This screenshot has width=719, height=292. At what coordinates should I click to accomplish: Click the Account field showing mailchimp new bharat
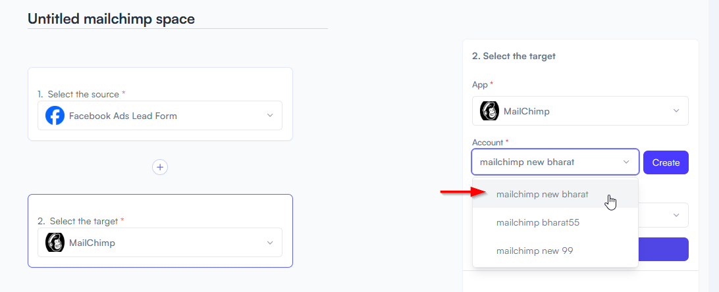coord(555,162)
